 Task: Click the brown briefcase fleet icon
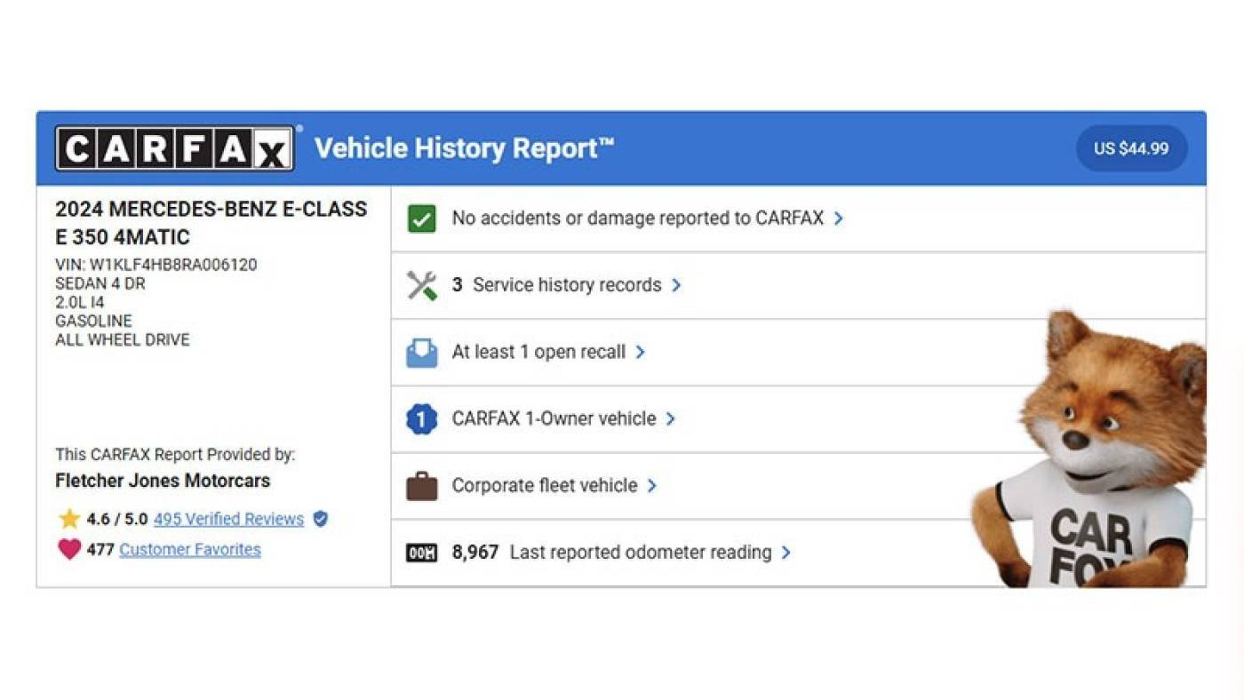422,486
